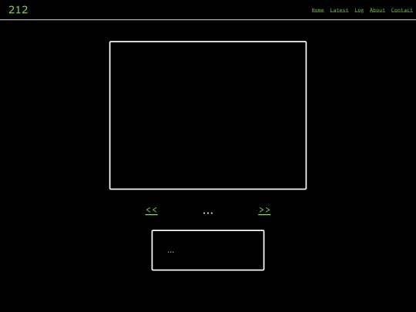Click the 212 site title

tap(18, 10)
